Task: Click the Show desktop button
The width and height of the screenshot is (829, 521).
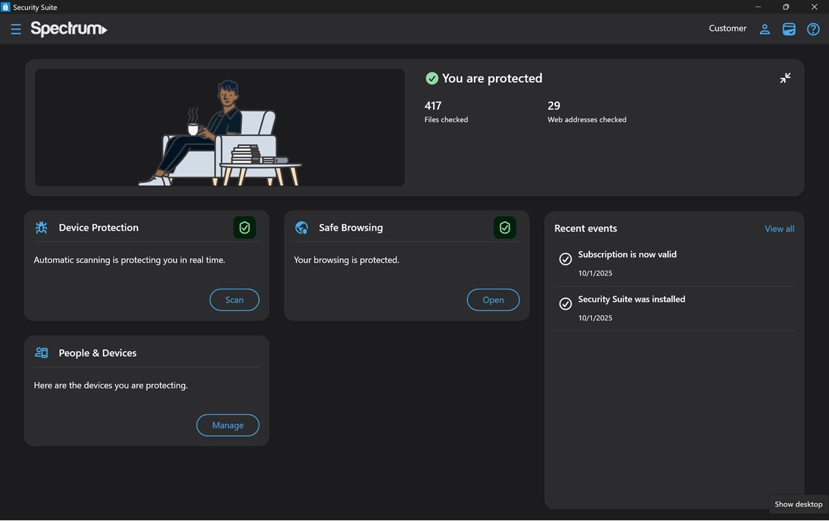Action: [799, 504]
